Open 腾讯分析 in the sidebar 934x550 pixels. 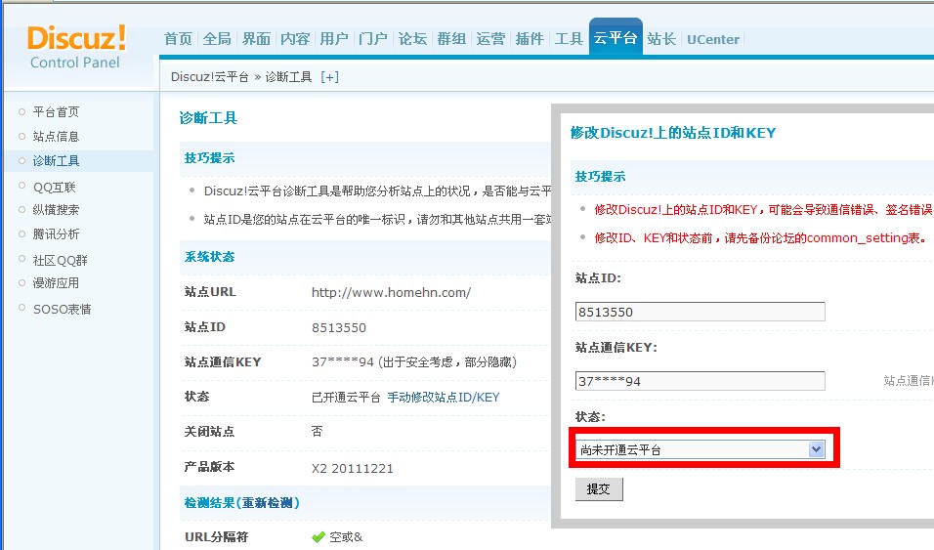coord(56,234)
